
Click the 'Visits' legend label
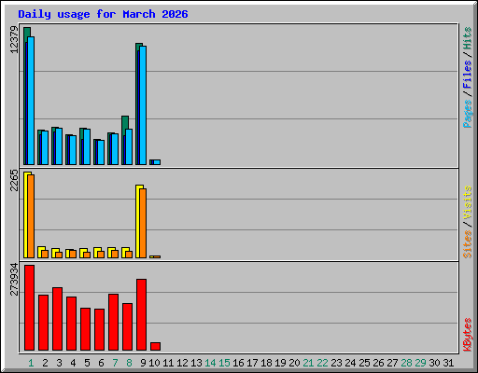tap(467, 202)
